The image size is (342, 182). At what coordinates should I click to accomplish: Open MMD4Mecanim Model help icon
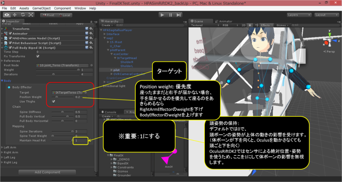[87, 38]
